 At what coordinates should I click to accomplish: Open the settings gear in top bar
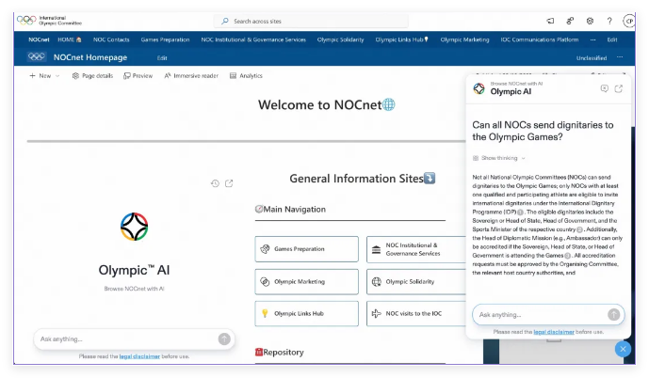tap(590, 21)
